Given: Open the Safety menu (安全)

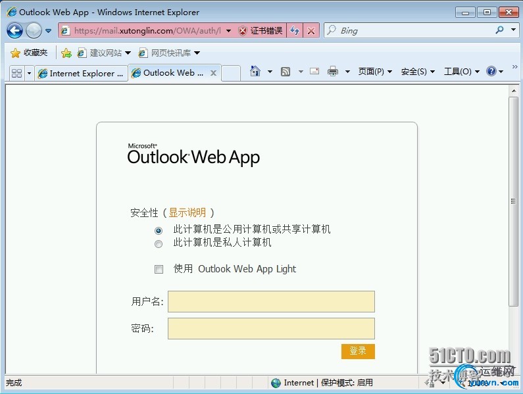Looking at the screenshot, I should [418, 72].
